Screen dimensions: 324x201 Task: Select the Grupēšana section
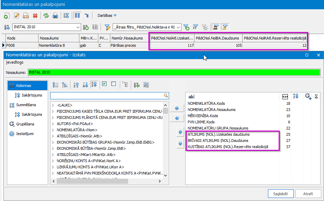[22, 124]
